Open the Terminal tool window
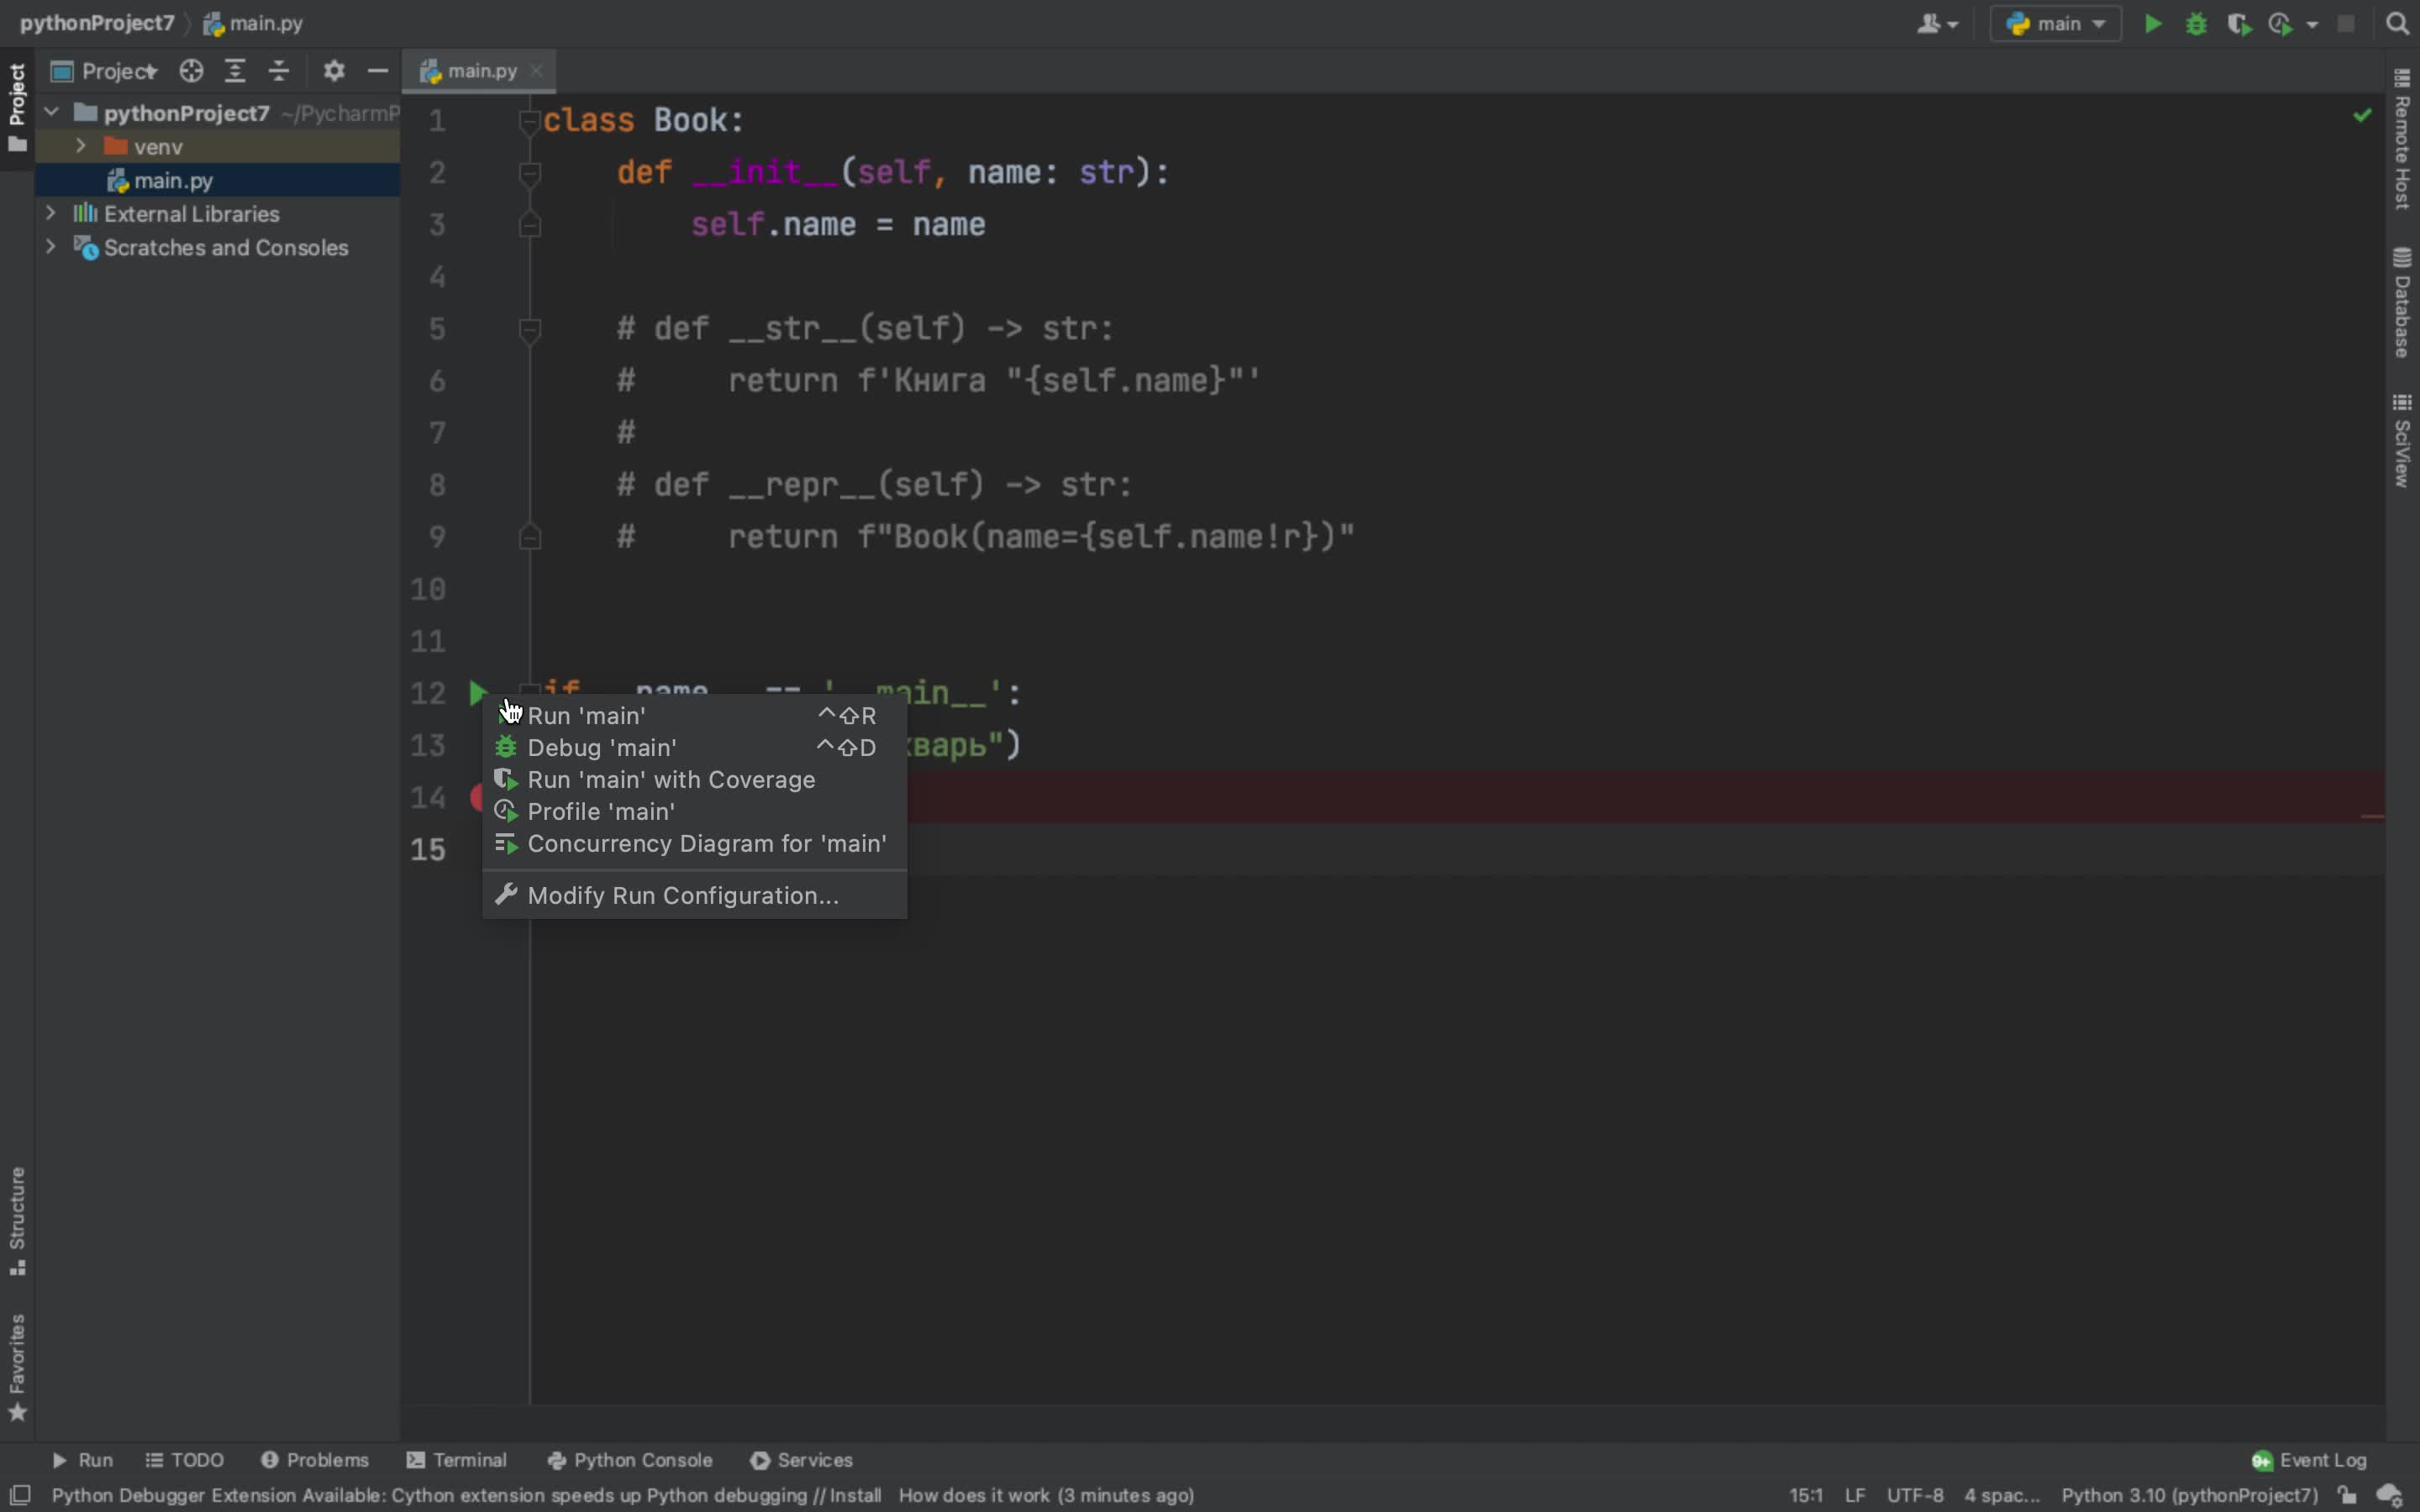 tap(457, 1460)
